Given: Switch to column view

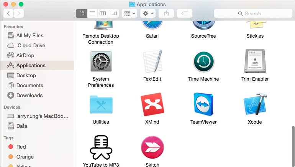Looking at the screenshot, I should point(103,13).
